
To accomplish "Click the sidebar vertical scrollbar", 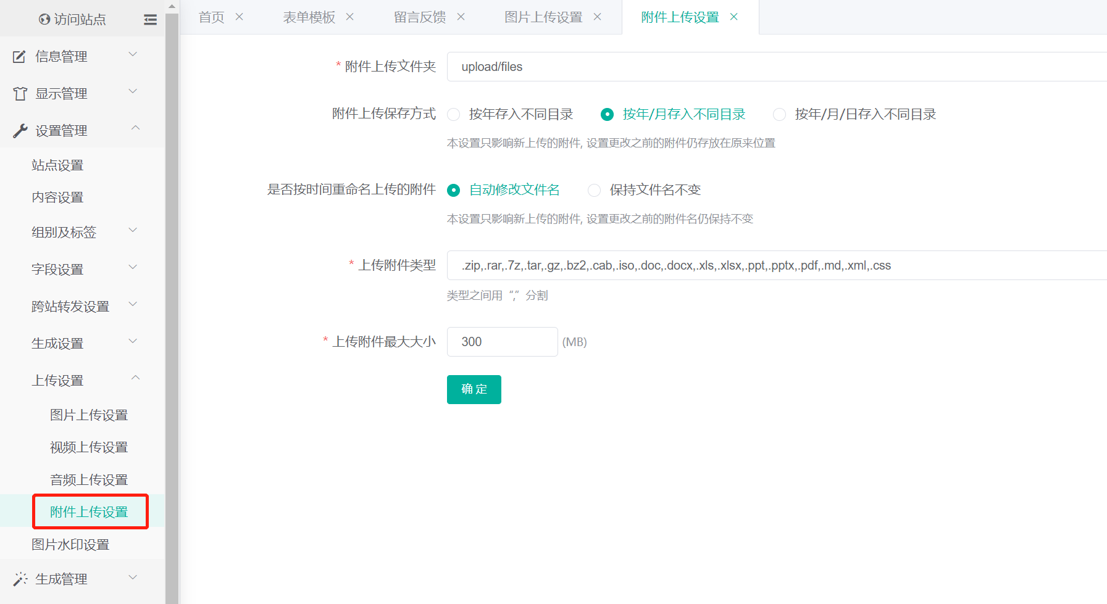I will point(172,308).
